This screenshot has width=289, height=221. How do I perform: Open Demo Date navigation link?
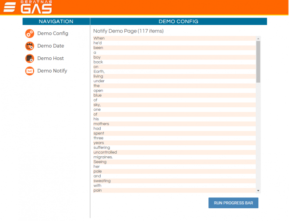[51, 46]
